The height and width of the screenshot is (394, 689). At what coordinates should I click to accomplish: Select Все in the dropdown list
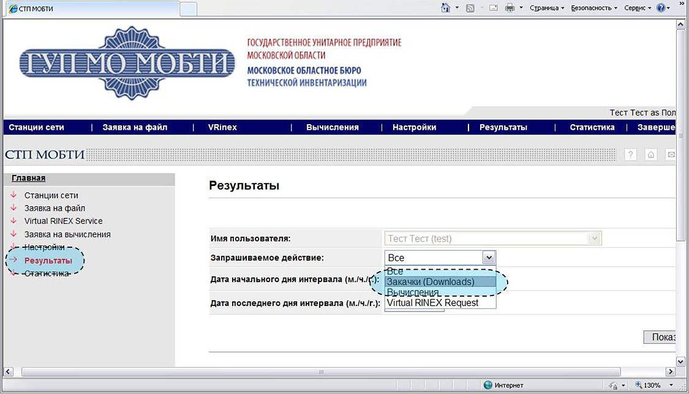coord(440,271)
